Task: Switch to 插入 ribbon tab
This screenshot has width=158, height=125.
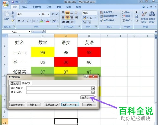Action: click(25, 7)
